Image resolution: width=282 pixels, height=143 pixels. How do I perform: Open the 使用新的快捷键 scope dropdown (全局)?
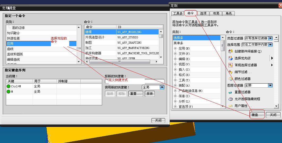[162, 87]
